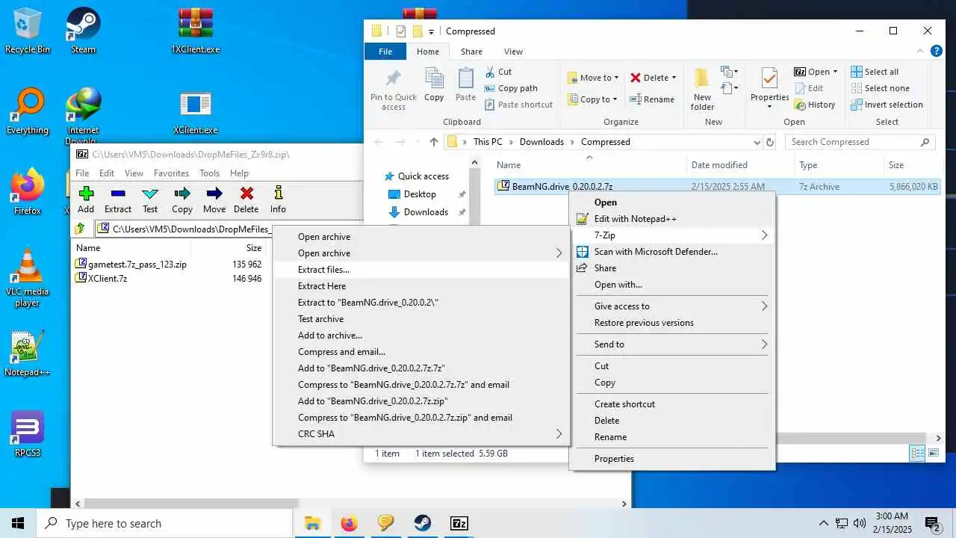956x538 pixels.
Task: Choose Extract files... from 7-Zip submenu
Action: click(421, 270)
